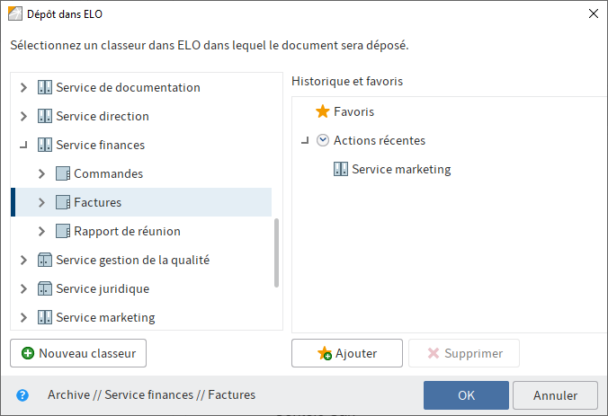Click the Service gestion de la qualité icon
Screen dimensions: 608x416
click(x=45, y=260)
